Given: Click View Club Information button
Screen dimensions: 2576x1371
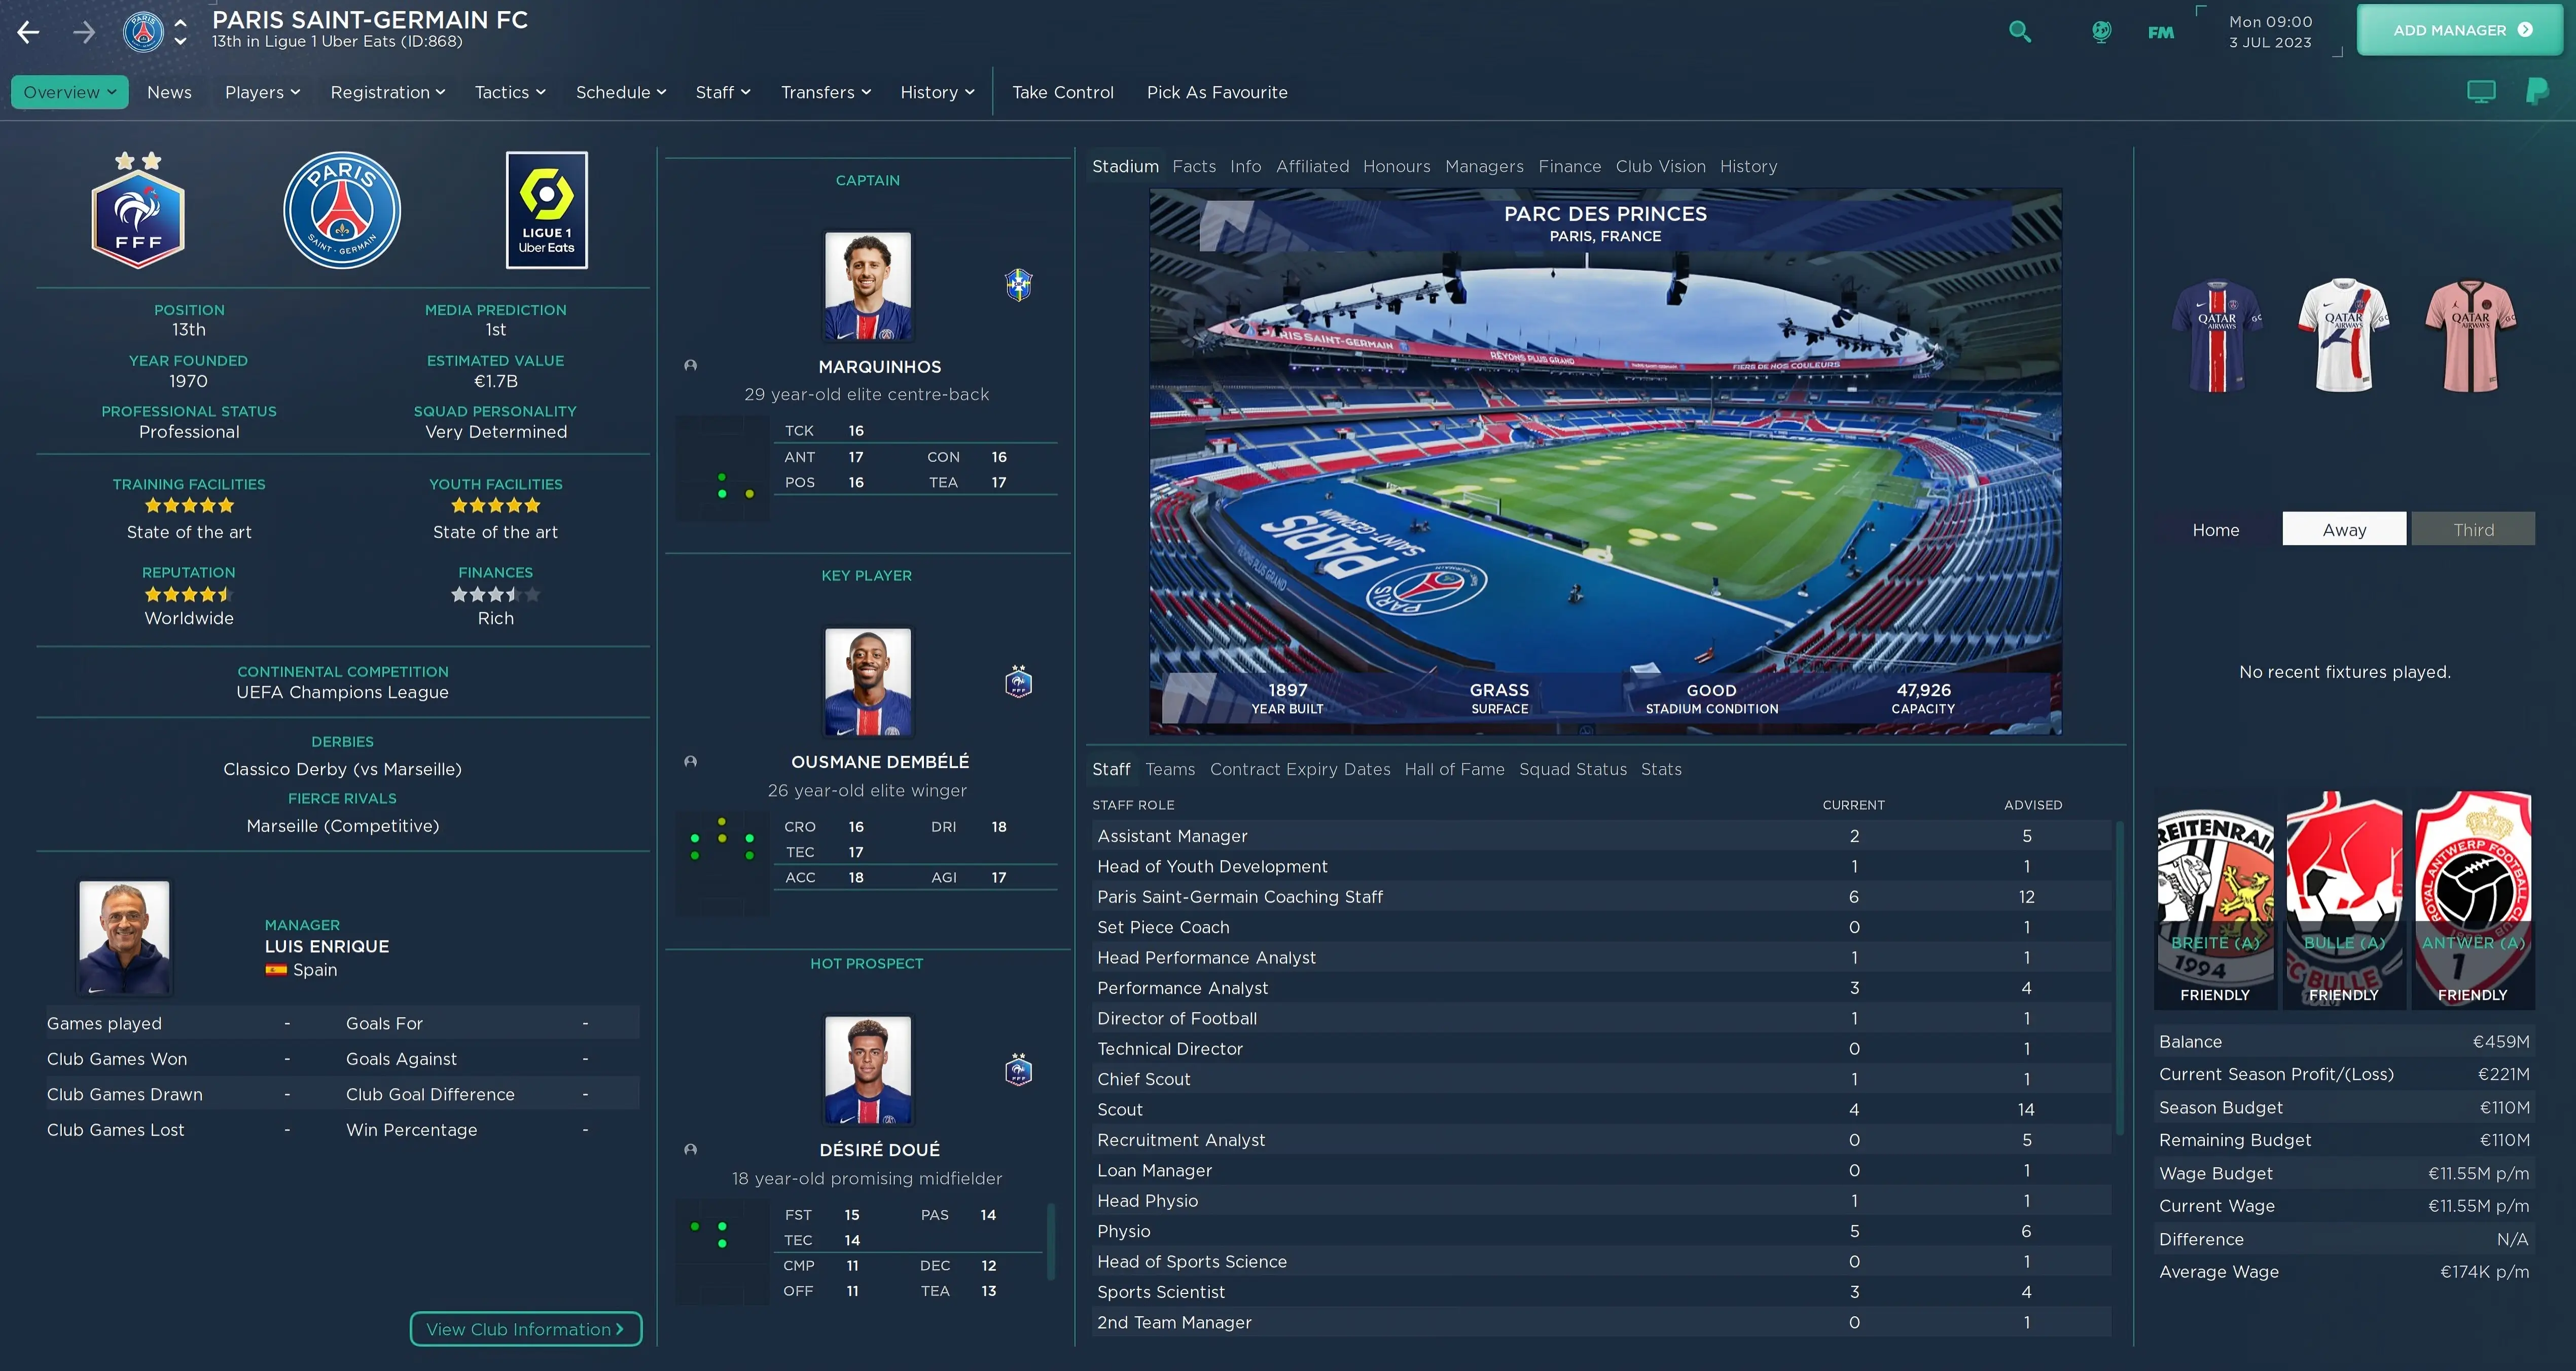Looking at the screenshot, I should click(526, 1329).
